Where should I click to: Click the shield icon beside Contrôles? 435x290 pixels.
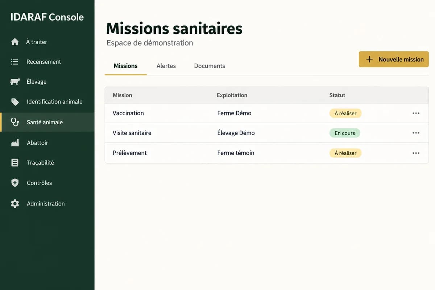tap(15, 183)
